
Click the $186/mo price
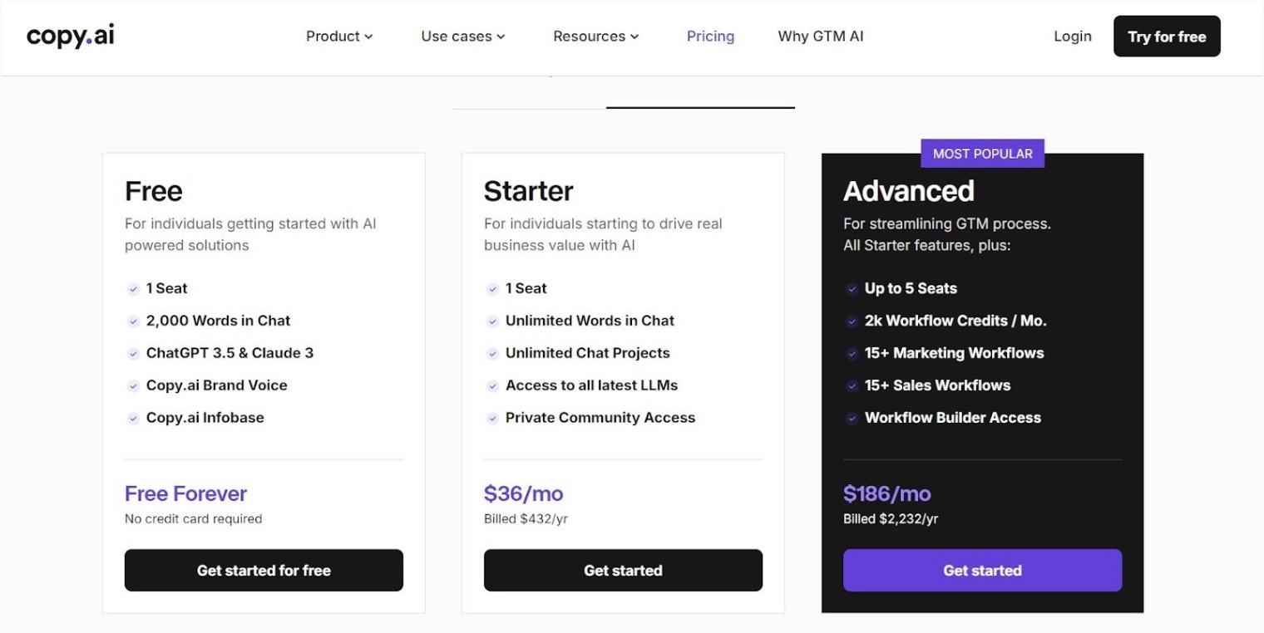point(887,493)
